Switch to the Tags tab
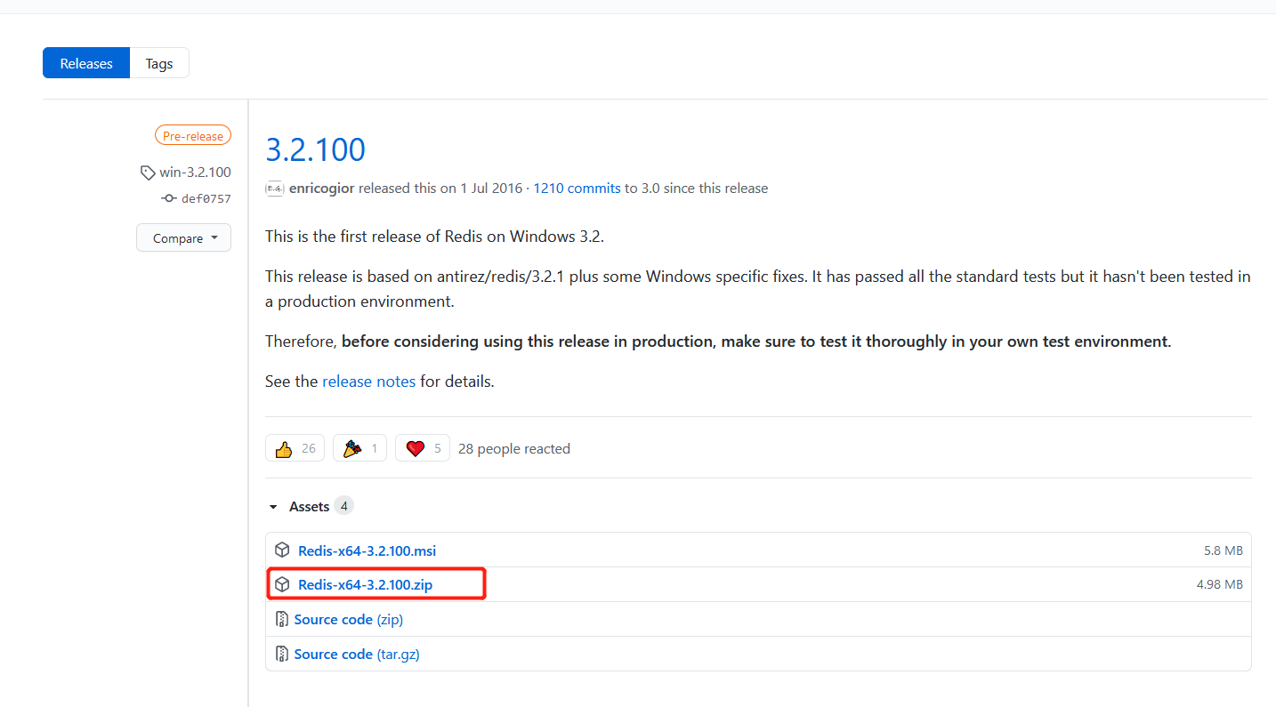 click(159, 63)
